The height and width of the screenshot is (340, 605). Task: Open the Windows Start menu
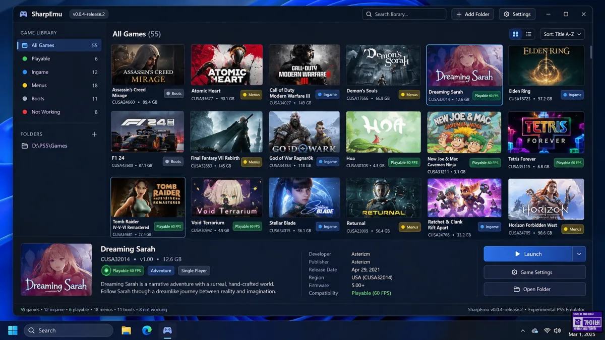13,330
